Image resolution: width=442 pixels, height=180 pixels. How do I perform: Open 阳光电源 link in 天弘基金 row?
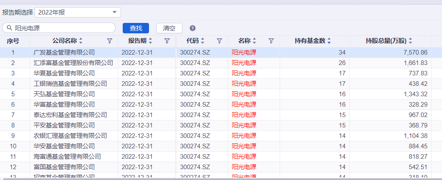pyautogui.click(x=244, y=94)
